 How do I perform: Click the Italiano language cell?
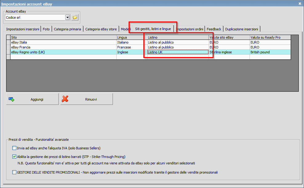click(132, 42)
